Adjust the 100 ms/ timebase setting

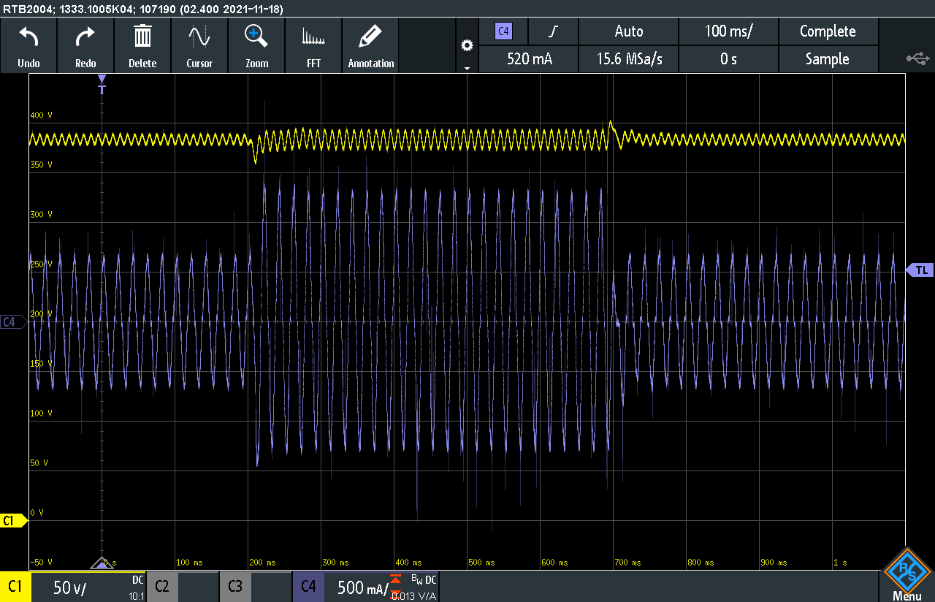728,31
